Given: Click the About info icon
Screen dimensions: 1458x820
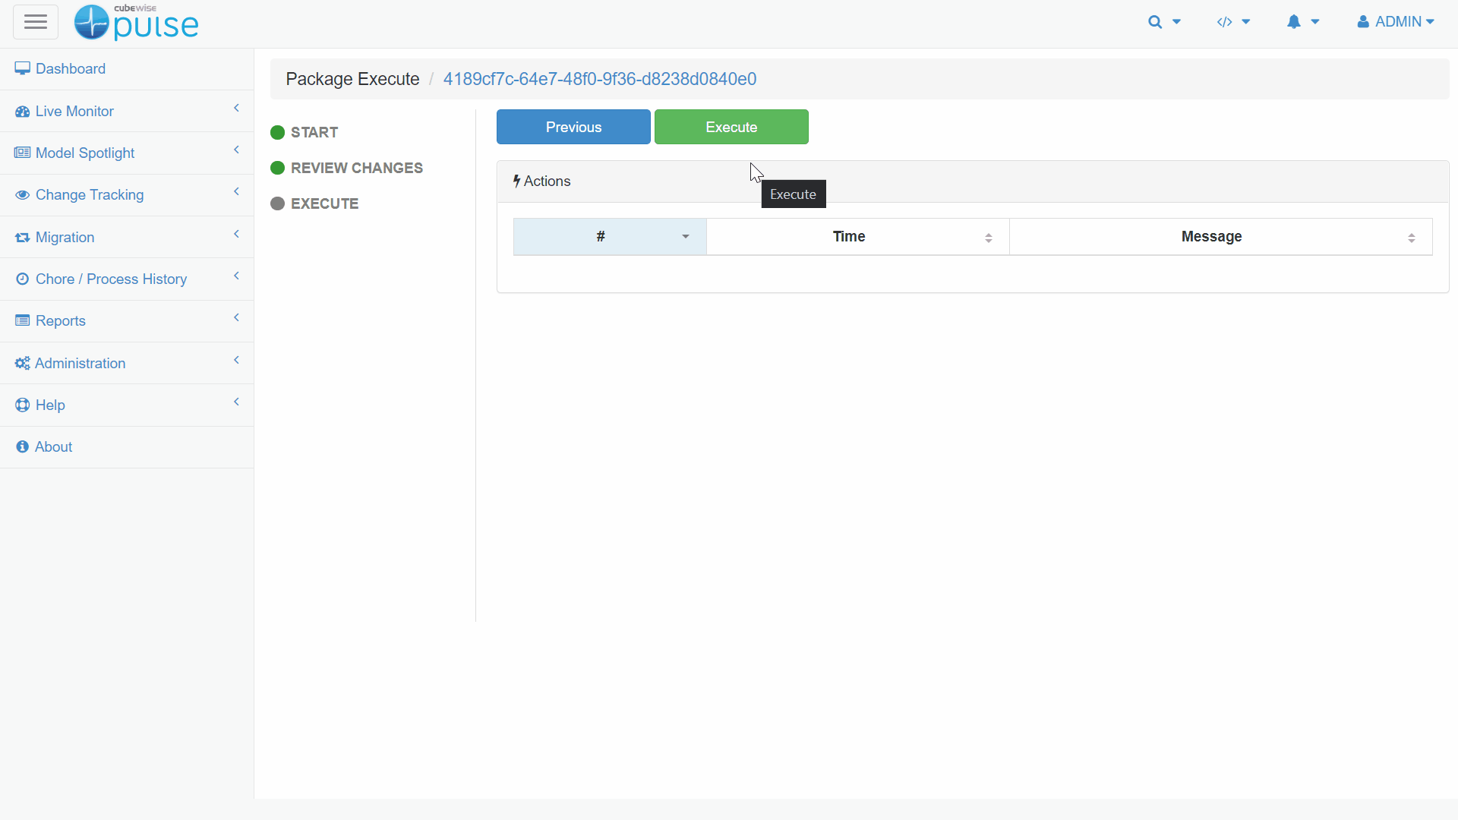Looking at the screenshot, I should tap(22, 447).
